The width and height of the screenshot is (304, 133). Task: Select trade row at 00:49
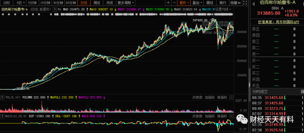(277, 108)
